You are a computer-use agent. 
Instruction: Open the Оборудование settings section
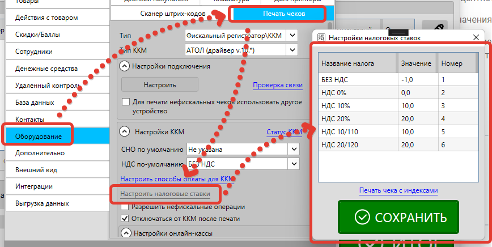click(x=57, y=137)
